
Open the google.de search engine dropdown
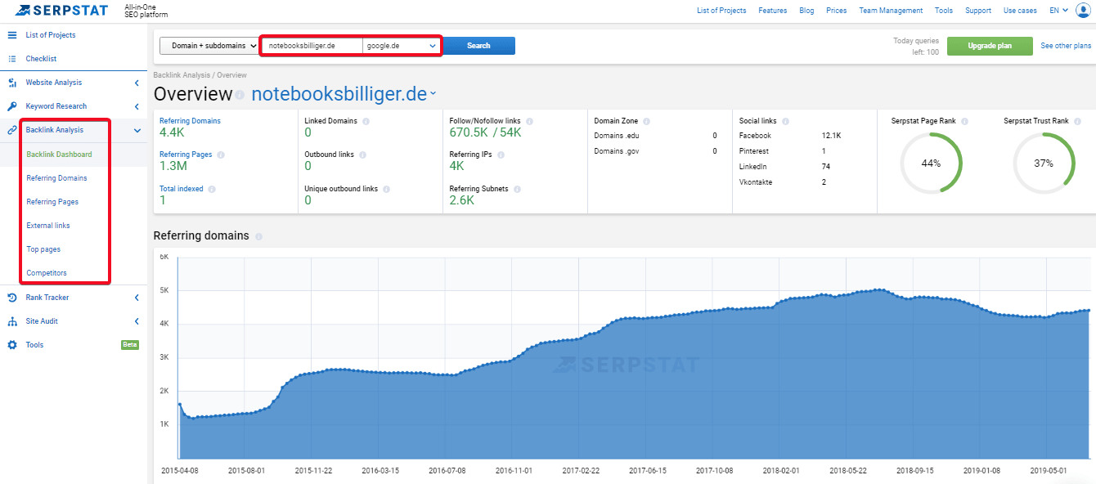pos(402,46)
